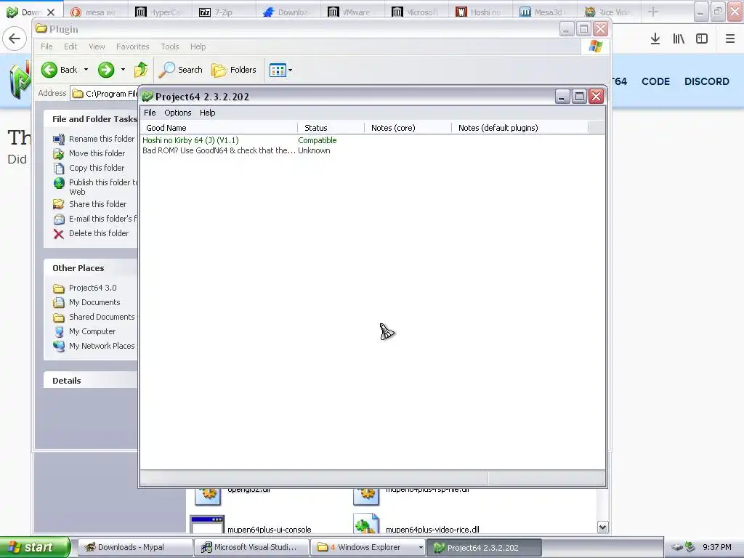
Task: Open the browser library icon
Action: click(x=679, y=39)
